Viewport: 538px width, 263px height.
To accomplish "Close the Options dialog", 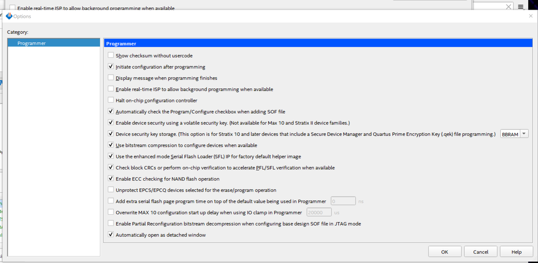I will pos(531,16).
